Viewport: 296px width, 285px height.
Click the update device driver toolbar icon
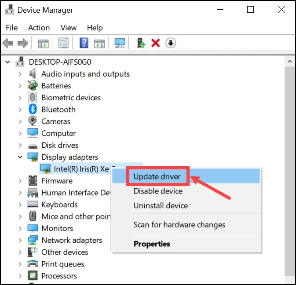pyautogui.click(x=141, y=43)
